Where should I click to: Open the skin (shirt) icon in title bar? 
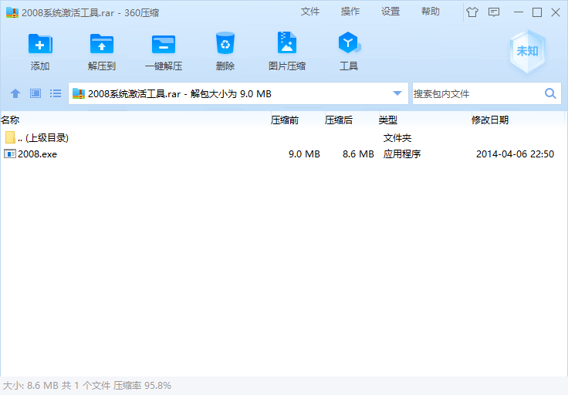point(472,12)
